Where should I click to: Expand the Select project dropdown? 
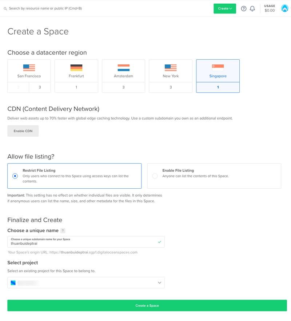tap(86, 283)
